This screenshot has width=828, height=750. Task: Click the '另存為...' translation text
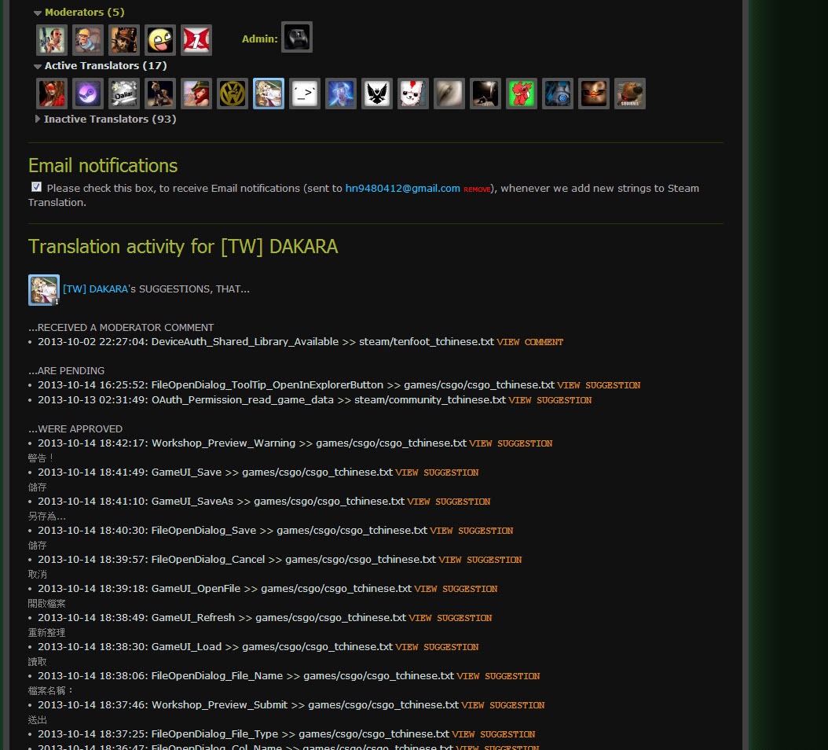point(47,516)
